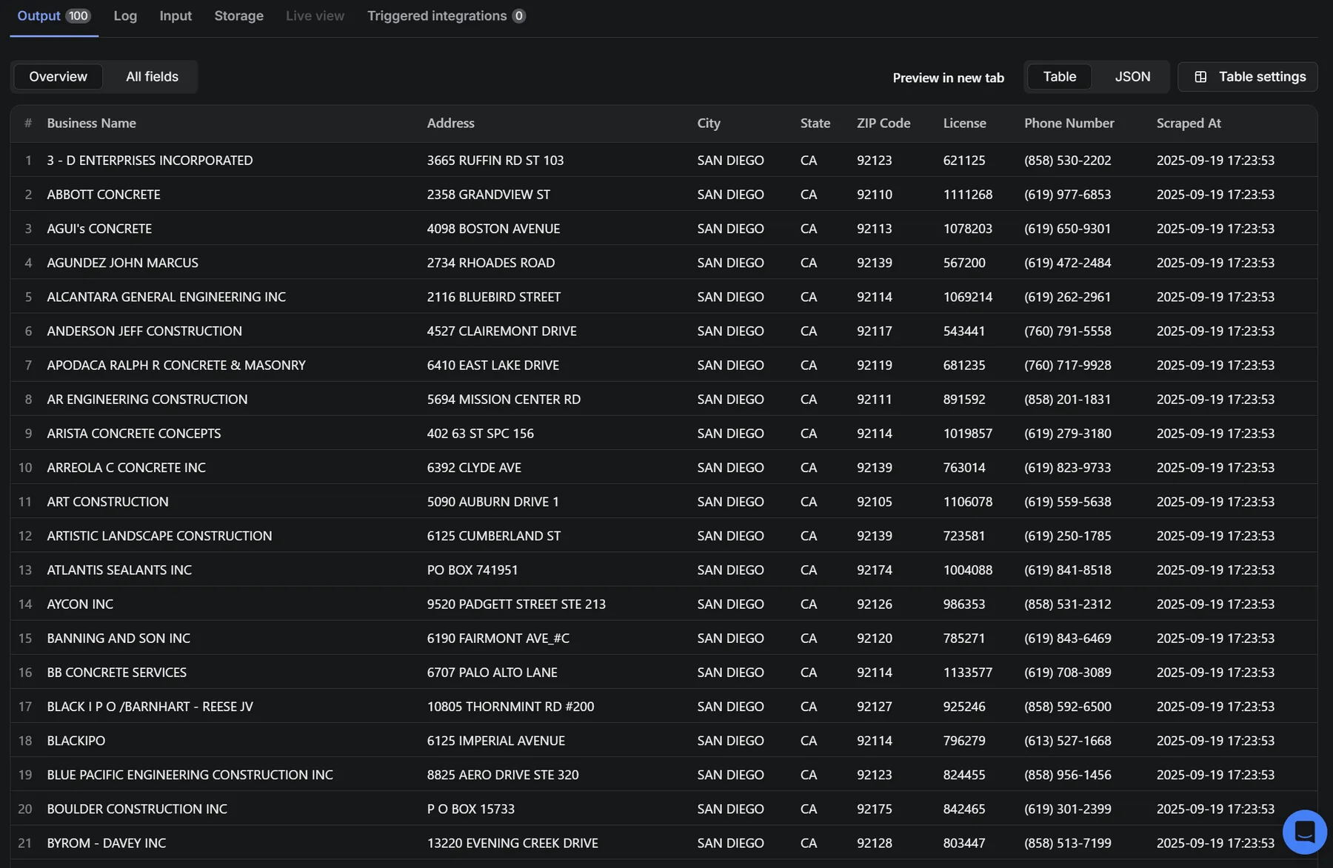Image resolution: width=1333 pixels, height=868 pixels.
Task: Open Table settings button
Action: click(x=1248, y=77)
